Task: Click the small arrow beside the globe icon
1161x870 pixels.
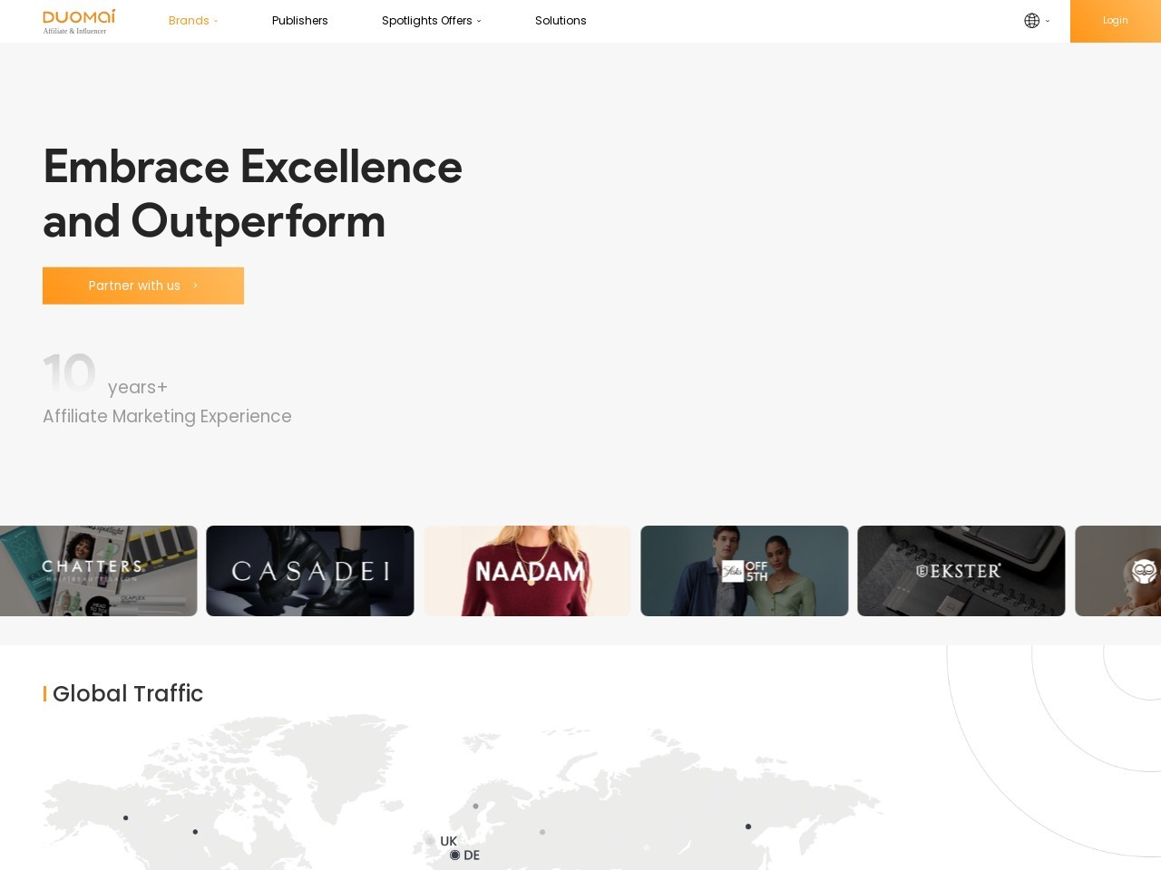Action: [x=1048, y=21]
